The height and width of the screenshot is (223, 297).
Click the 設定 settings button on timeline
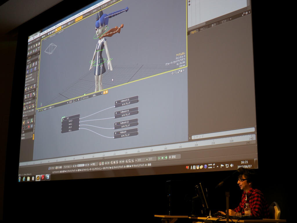(x=174, y=157)
